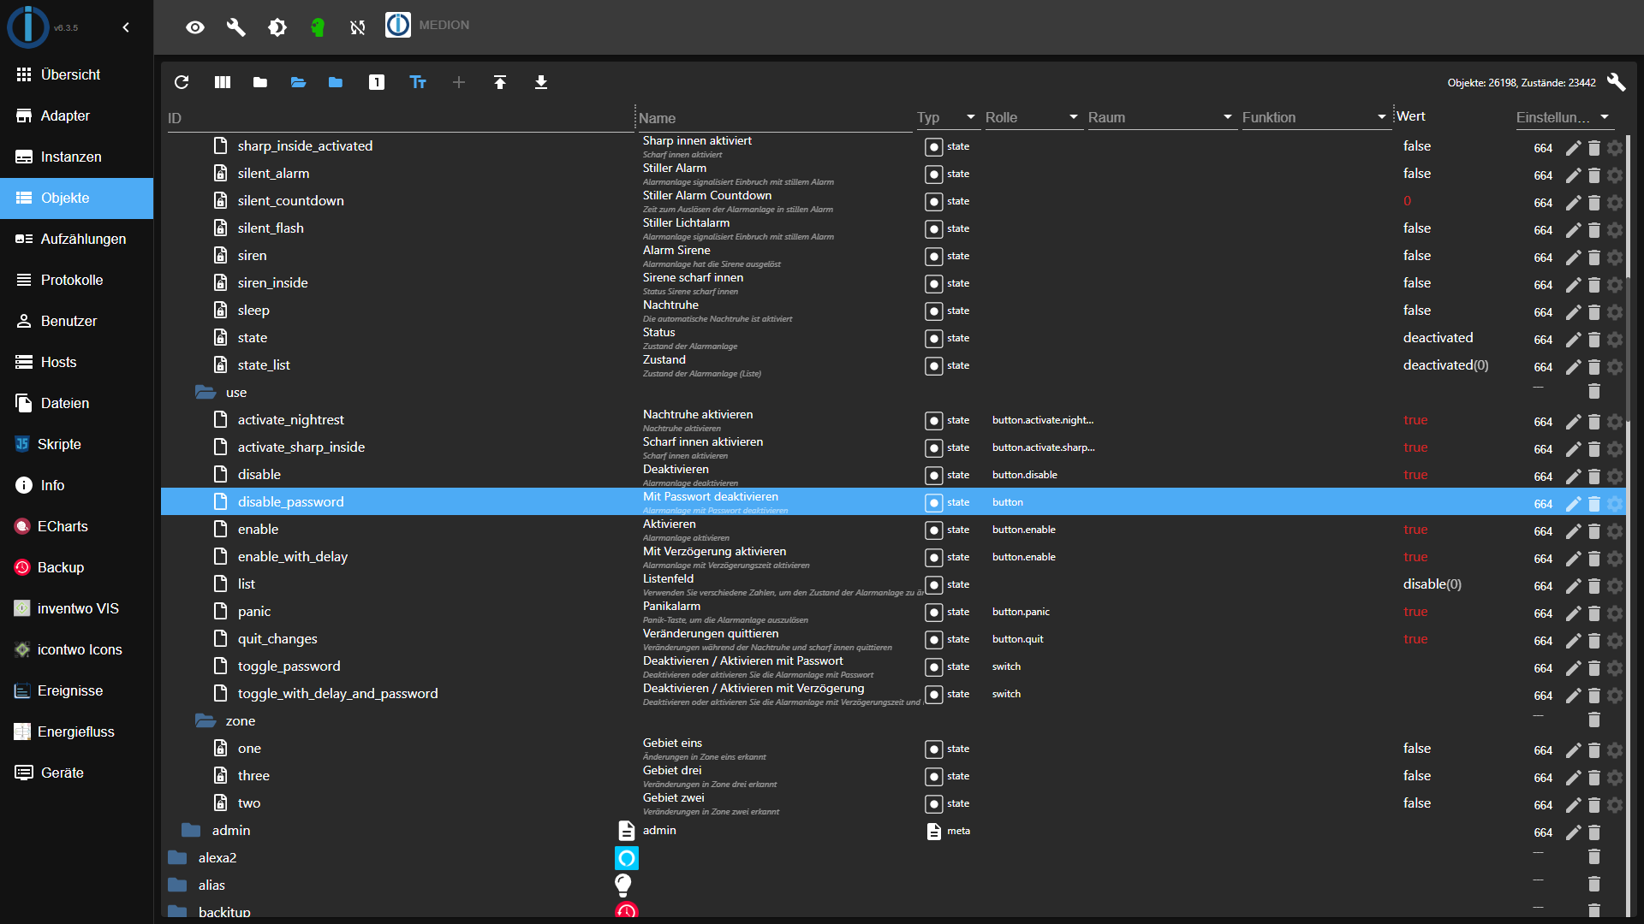Delete the alexa2 folder
1644x924 pixels.
pyautogui.click(x=1594, y=856)
